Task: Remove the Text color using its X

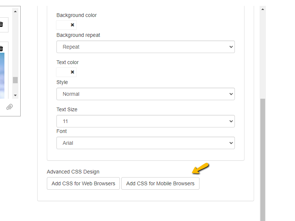Action: (72, 72)
